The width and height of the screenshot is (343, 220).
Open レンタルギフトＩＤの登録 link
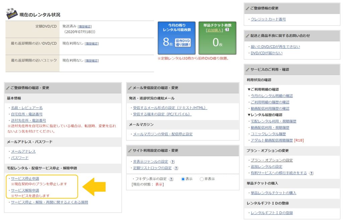(x=272, y=213)
